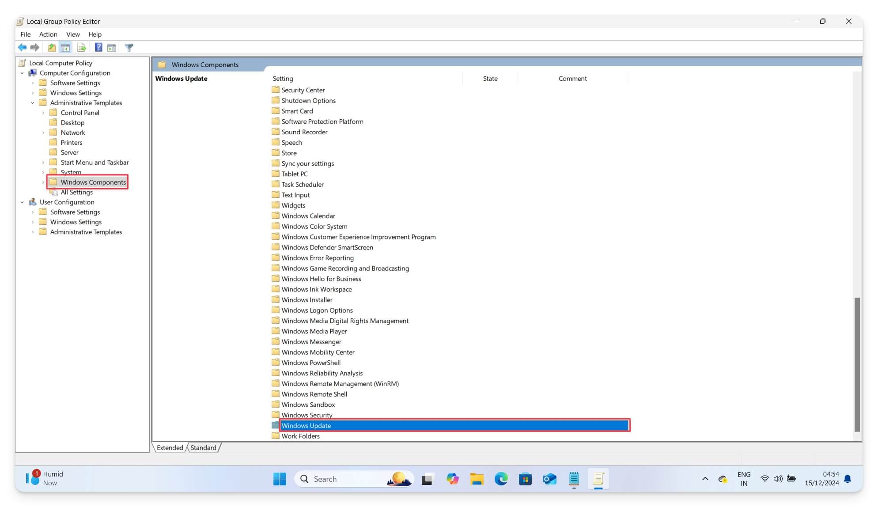Select the Windows Defender SmartScreen folder
The width and height of the screenshot is (878, 507).
click(x=327, y=247)
